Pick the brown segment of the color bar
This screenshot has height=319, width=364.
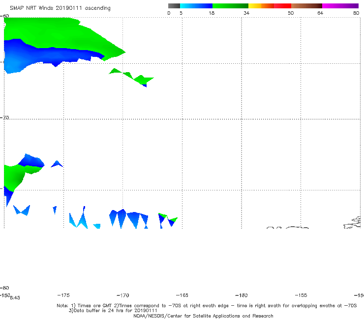(x=306, y=6)
